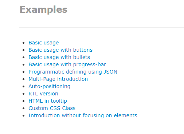Image resolution: width=184 pixels, height=134 pixels.
Task: Click the horizontal divider under Examples
Action: (x=102, y=28)
